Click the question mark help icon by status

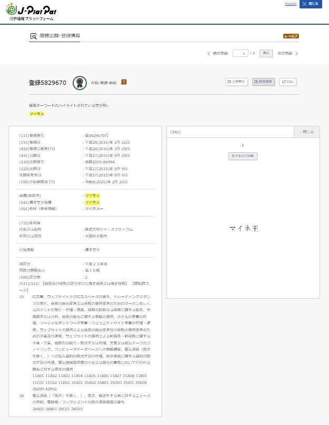124,82
